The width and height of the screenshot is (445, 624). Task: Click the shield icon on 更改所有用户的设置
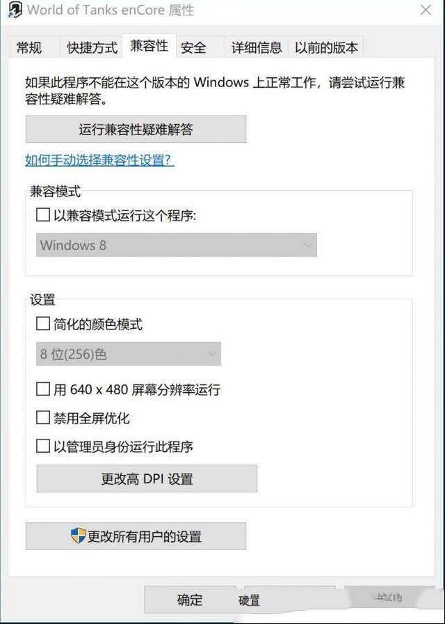click(x=79, y=536)
